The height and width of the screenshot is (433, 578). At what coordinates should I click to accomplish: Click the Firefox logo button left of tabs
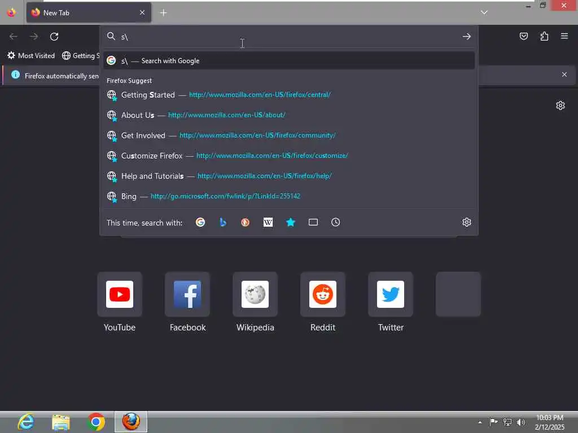[11, 12]
